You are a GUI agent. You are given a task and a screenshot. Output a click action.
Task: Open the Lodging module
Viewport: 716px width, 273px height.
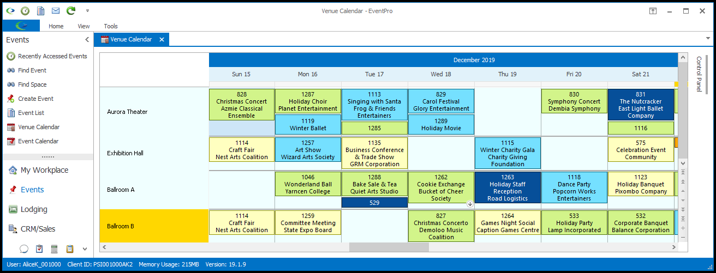[x=34, y=209]
